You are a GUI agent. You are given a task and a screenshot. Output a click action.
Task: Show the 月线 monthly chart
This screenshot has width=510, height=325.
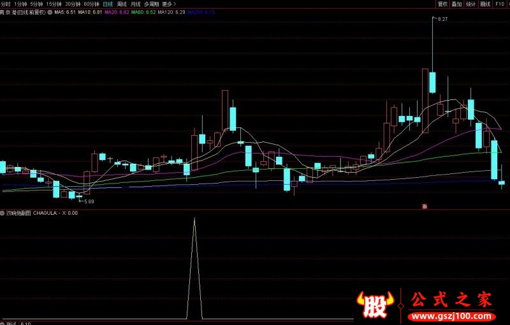point(136,4)
